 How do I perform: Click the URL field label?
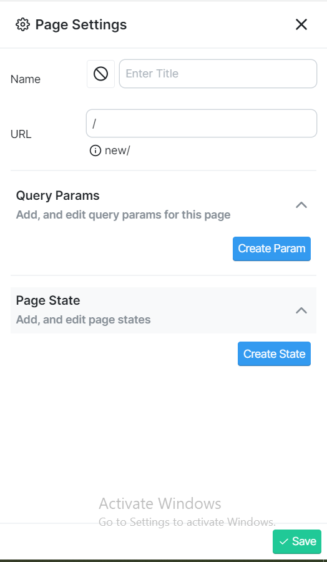point(21,134)
